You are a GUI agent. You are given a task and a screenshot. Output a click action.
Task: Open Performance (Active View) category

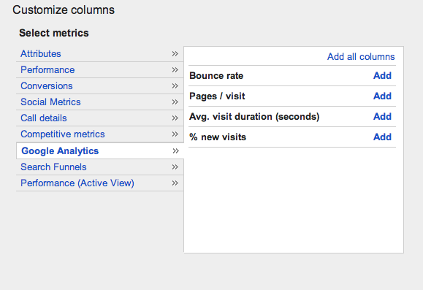(77, 183)
